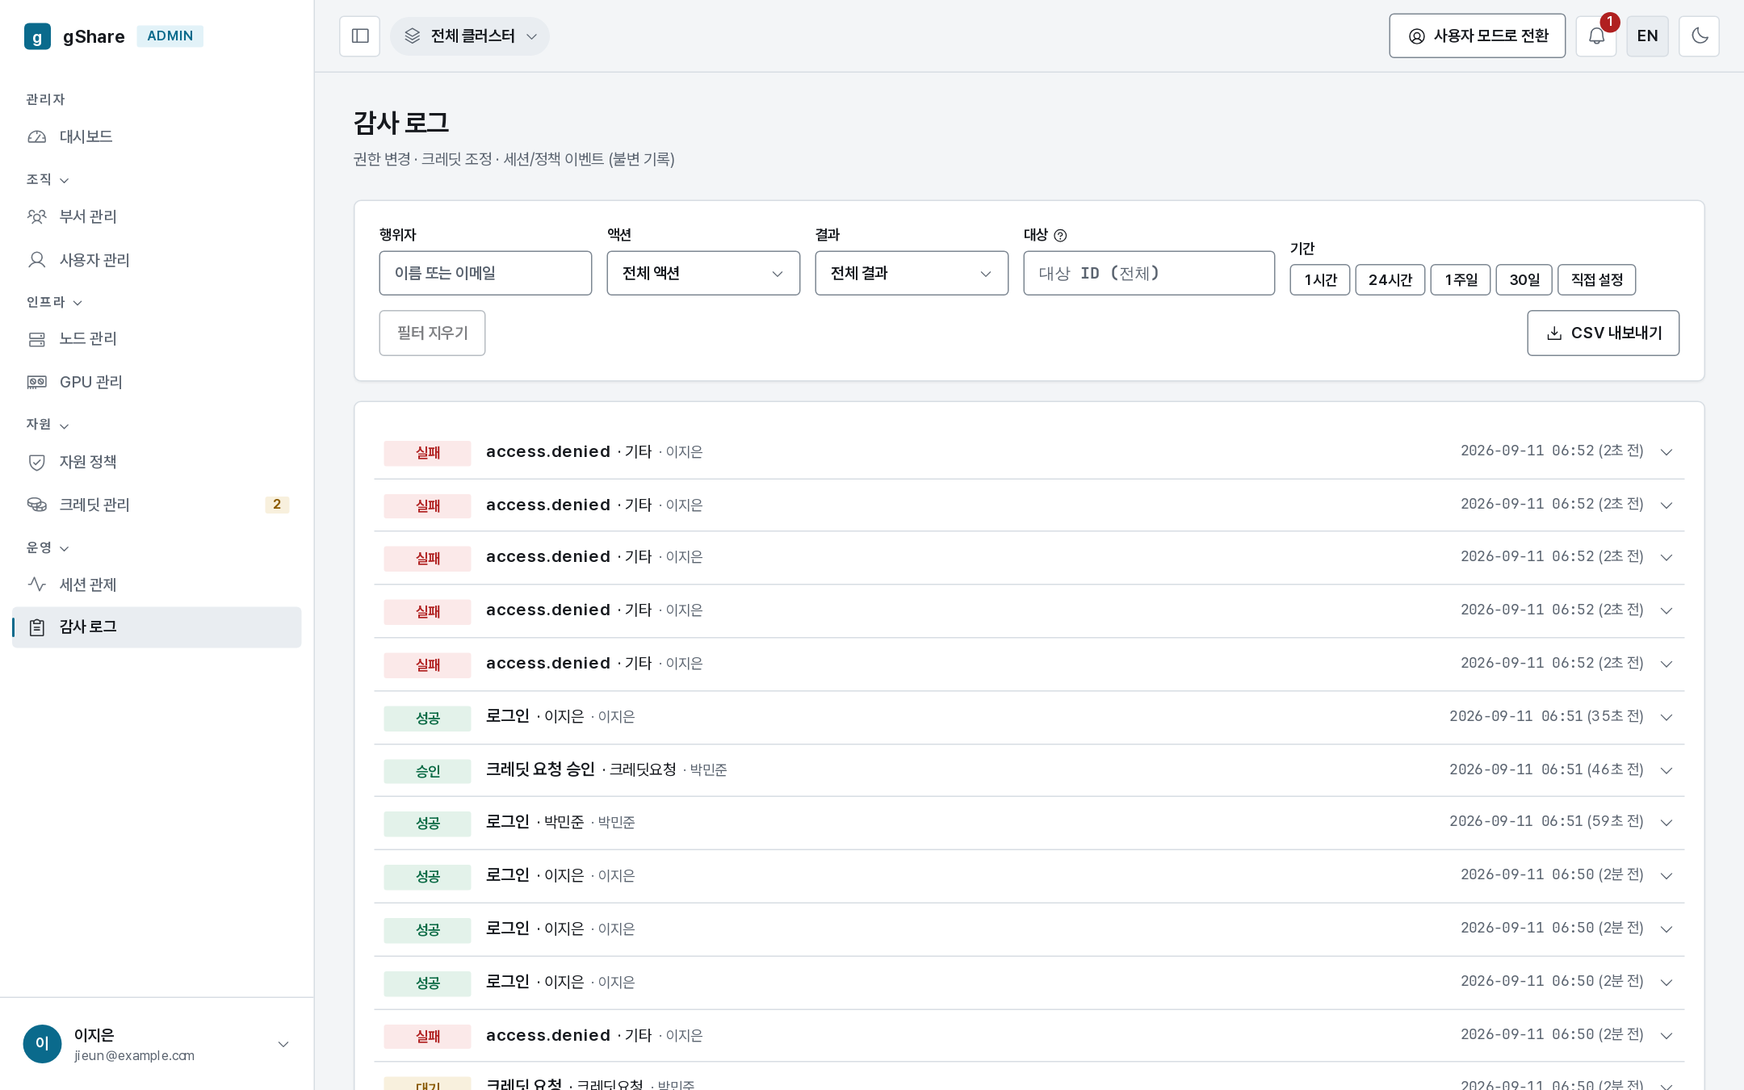The height and width of the screenshot is (1090, 1744).
Task: Open the 전체 클러스터 dropdown
Action: pos(470,36)
